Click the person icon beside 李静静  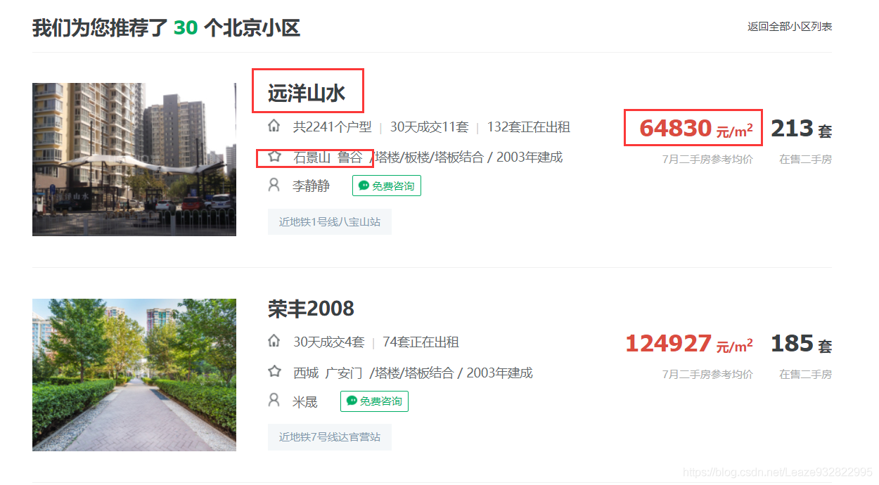point(274,185)
